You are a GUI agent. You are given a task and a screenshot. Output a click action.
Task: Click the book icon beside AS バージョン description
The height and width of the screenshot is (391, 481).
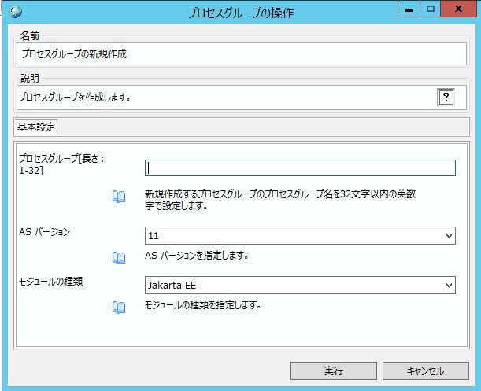119,256
